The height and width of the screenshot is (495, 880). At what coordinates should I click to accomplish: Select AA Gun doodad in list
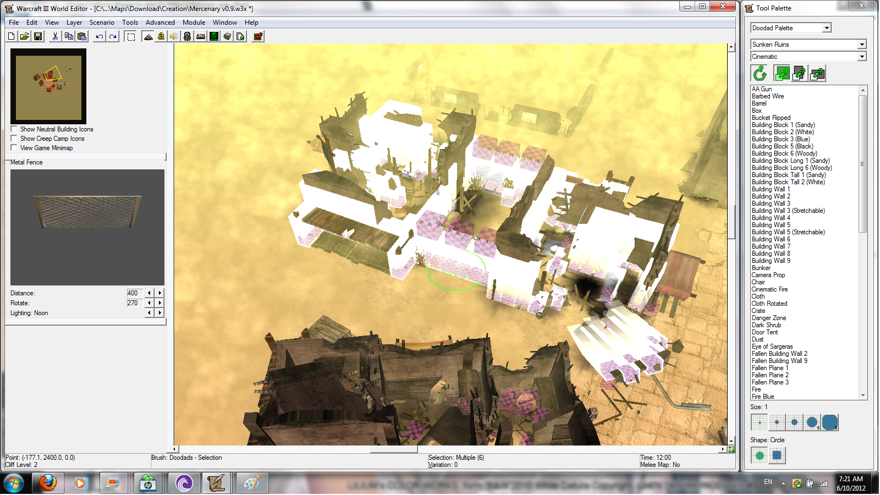(x=762, y=89)
